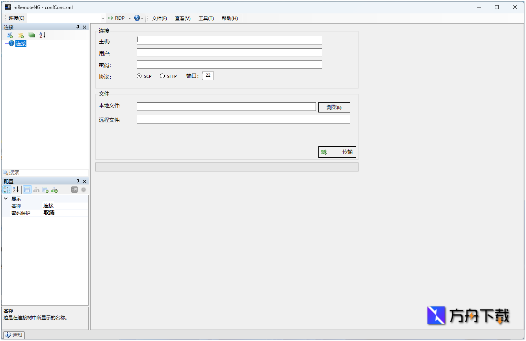This screenshot has width=526, height=341.
Task: Click the globe icon in the top toolbar
Action: pos(137,18)
